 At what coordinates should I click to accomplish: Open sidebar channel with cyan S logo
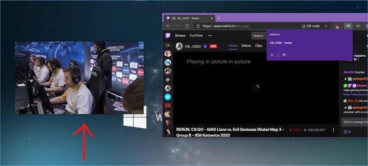(x=168, y=97)
